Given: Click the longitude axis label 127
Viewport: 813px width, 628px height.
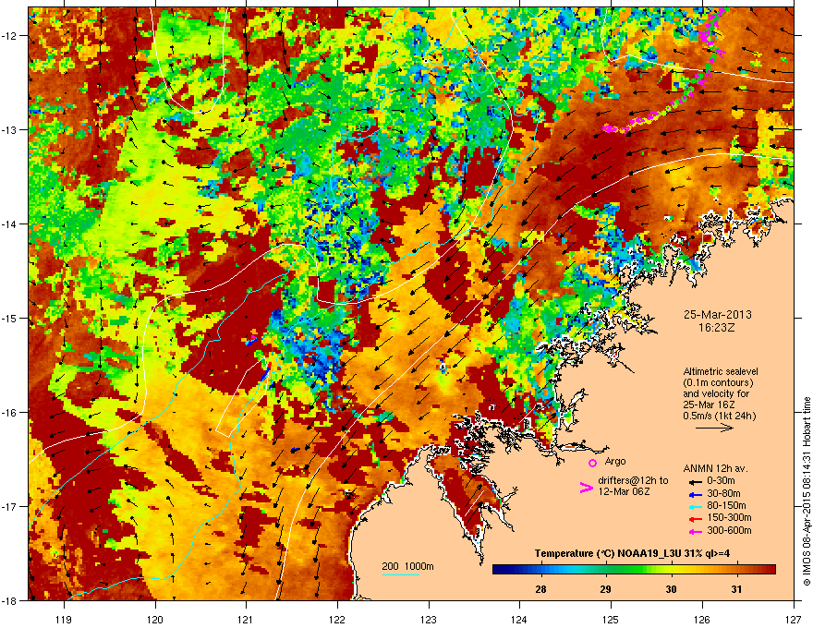Looking at the screenshot, I should click(x=794, y=619).
